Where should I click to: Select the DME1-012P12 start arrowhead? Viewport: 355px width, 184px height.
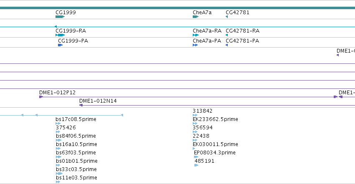41,97
